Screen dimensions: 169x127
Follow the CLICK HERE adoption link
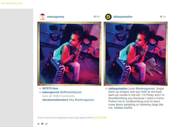100,118
